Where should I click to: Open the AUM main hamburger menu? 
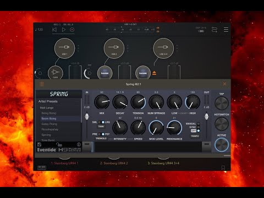[x=226, y=30]
